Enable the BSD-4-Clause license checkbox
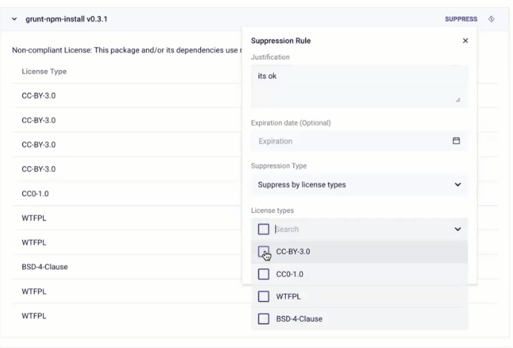The width and height of the screenshot is (513, 348). pyautogui.click(x=264, y=319)
